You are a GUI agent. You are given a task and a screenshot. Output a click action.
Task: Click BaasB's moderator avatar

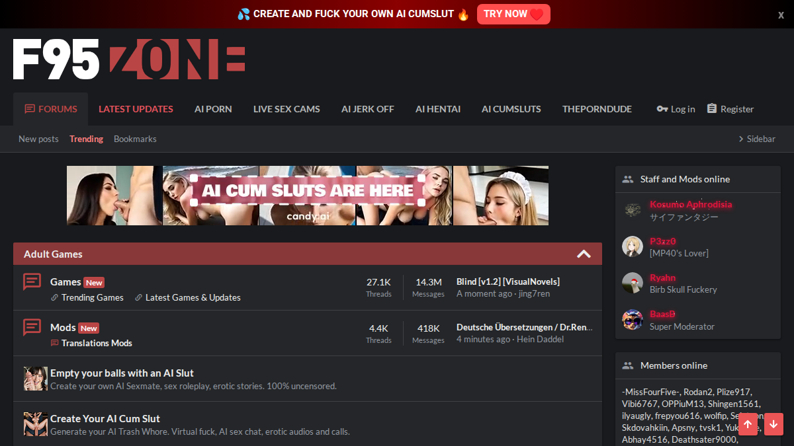pyautogui.click(x=633, y=320)
